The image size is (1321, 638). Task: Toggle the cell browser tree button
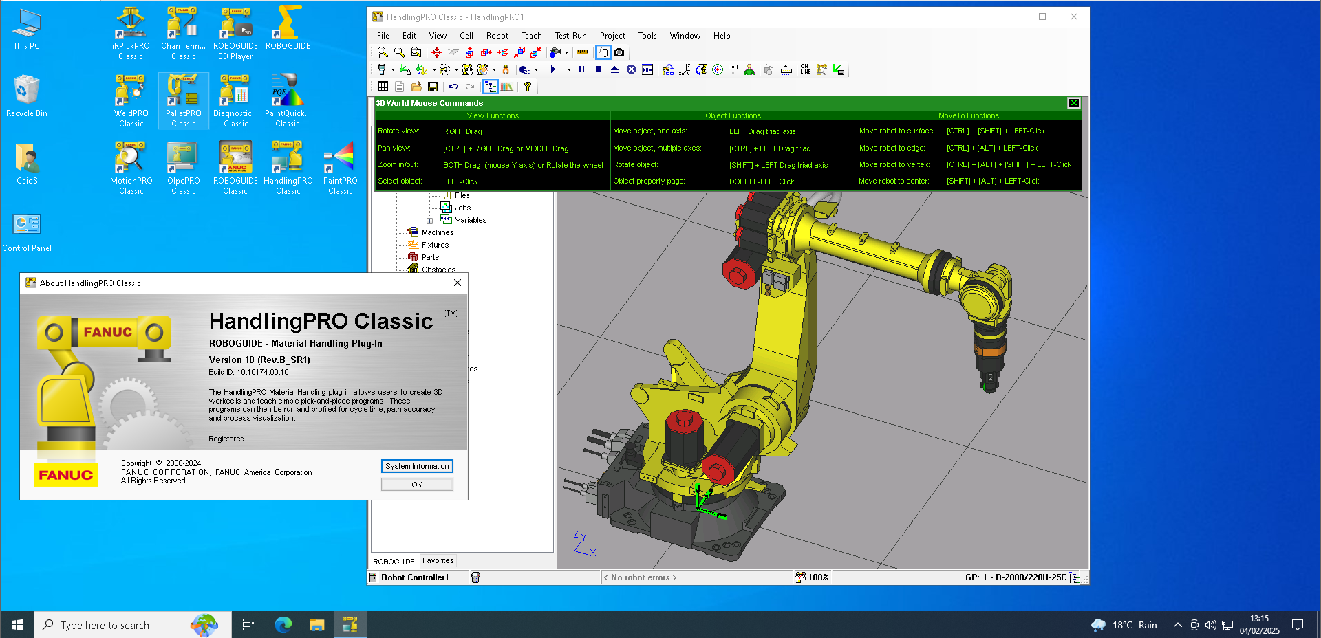(x=490, y=87)
